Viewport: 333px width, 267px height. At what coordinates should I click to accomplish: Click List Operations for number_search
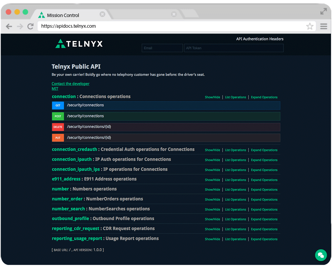pyautogui.click(x=235, y=210)
